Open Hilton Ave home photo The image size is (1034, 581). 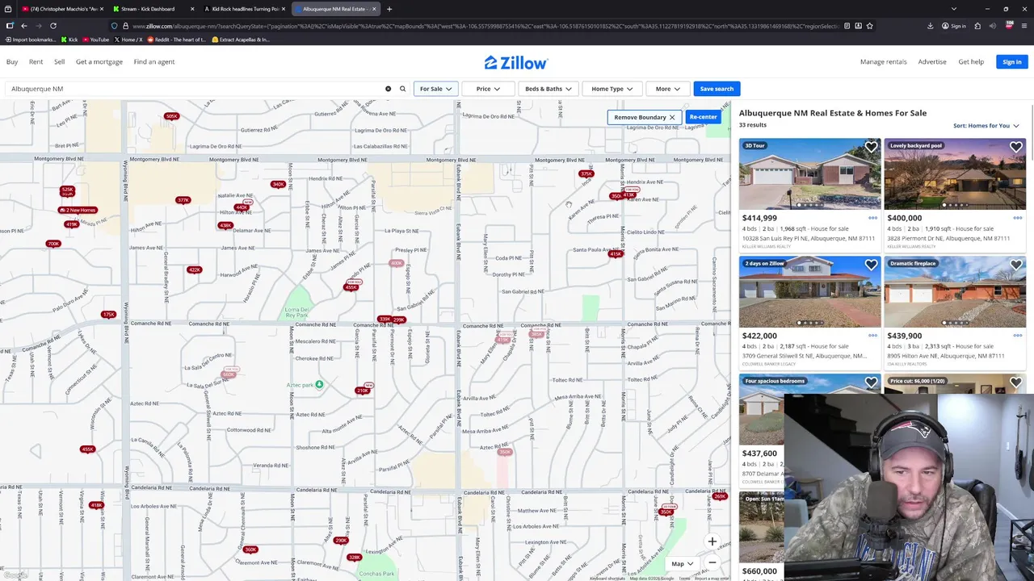click(x=955, y=292)
